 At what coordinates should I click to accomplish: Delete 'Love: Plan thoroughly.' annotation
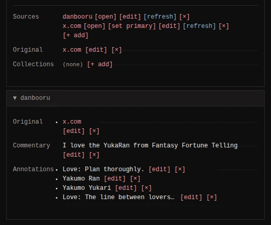coord(180,169)
